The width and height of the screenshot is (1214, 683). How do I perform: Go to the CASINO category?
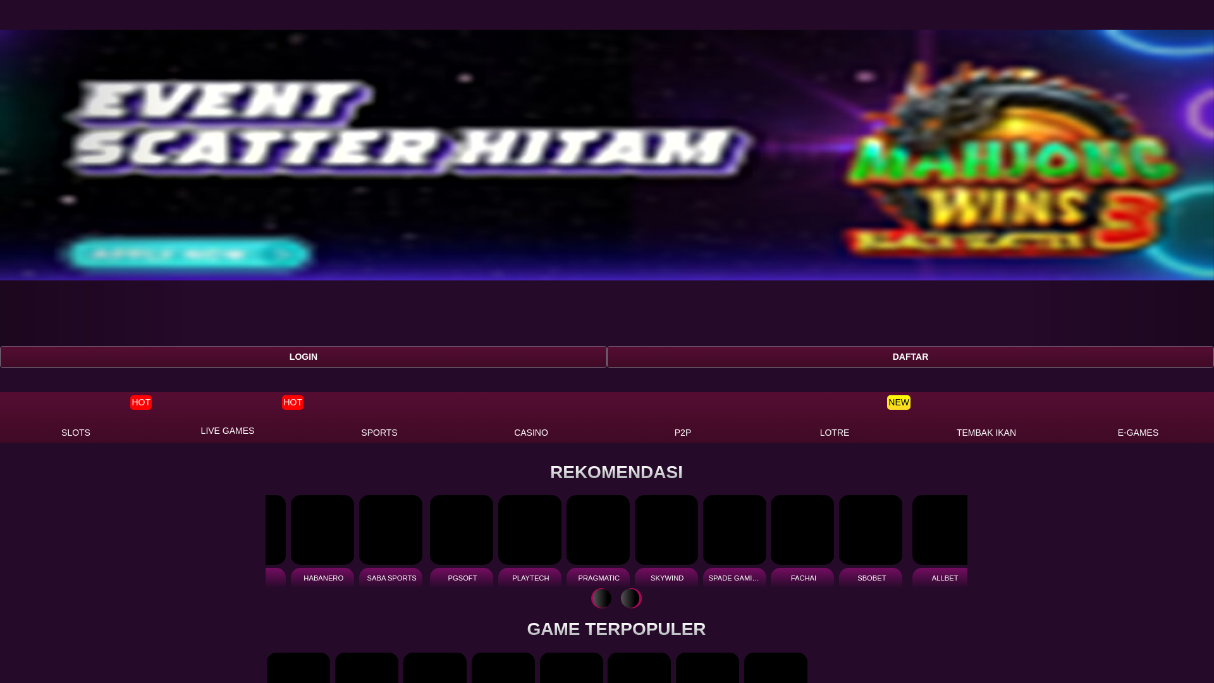coord(531,417)
